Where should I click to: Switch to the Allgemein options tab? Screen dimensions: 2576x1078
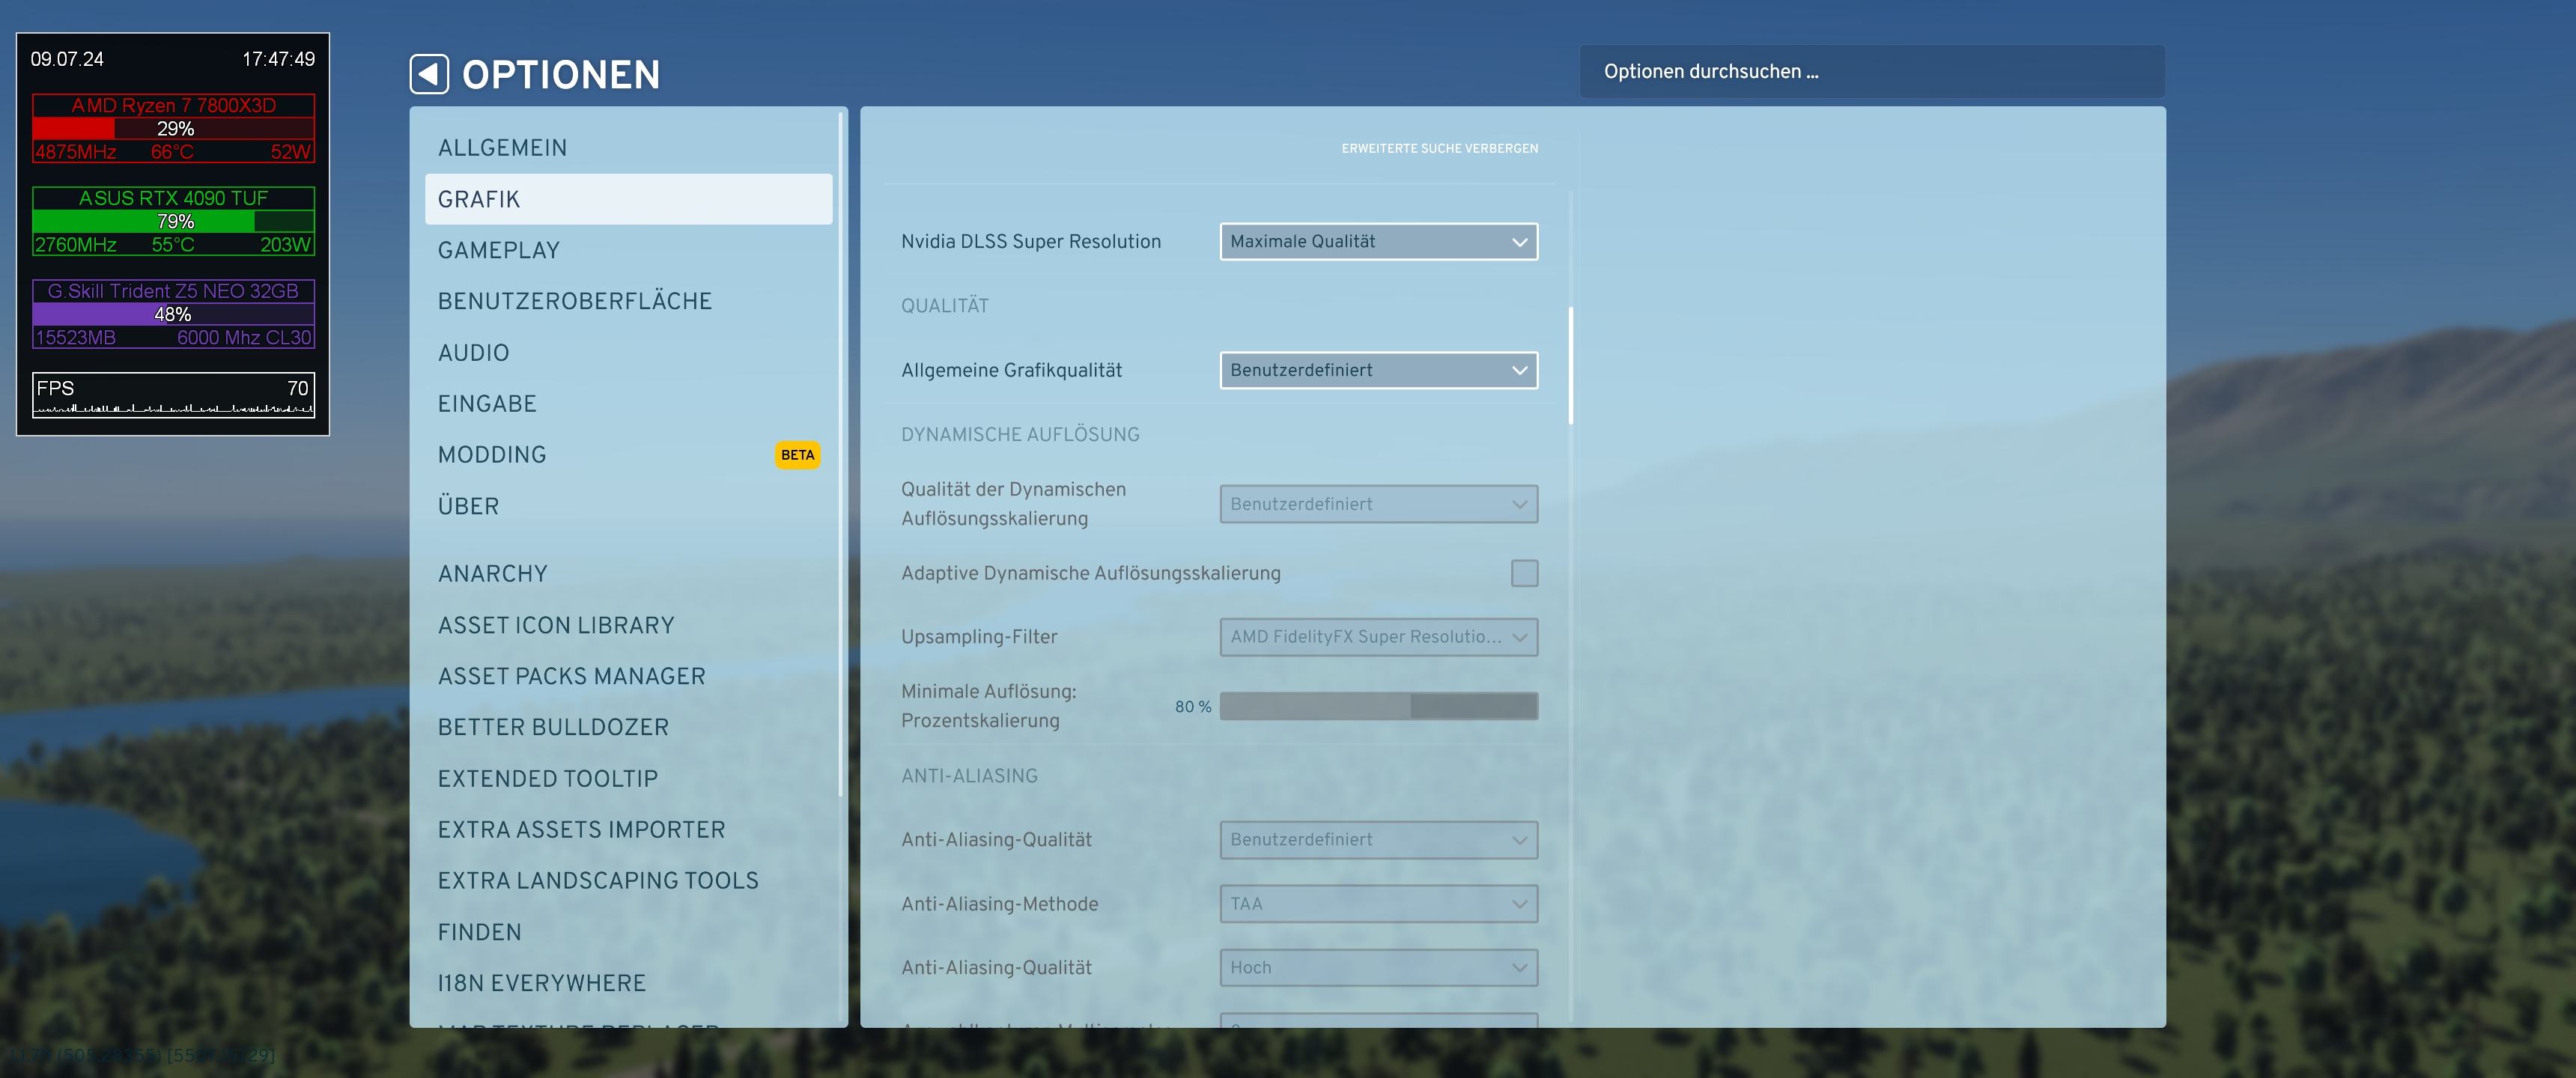[x=502, y=148]
